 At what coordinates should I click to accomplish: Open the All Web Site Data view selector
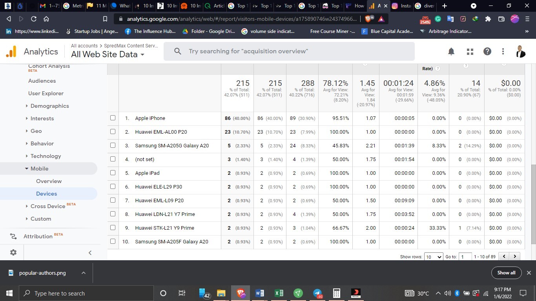click(x=108, y=54)
